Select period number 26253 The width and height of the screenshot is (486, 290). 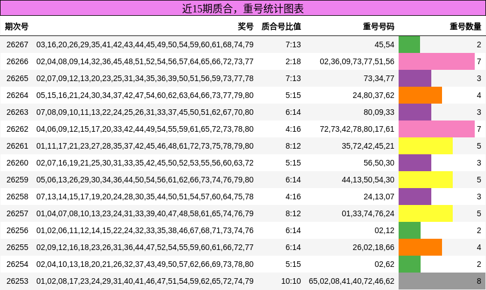click(17, 281)
